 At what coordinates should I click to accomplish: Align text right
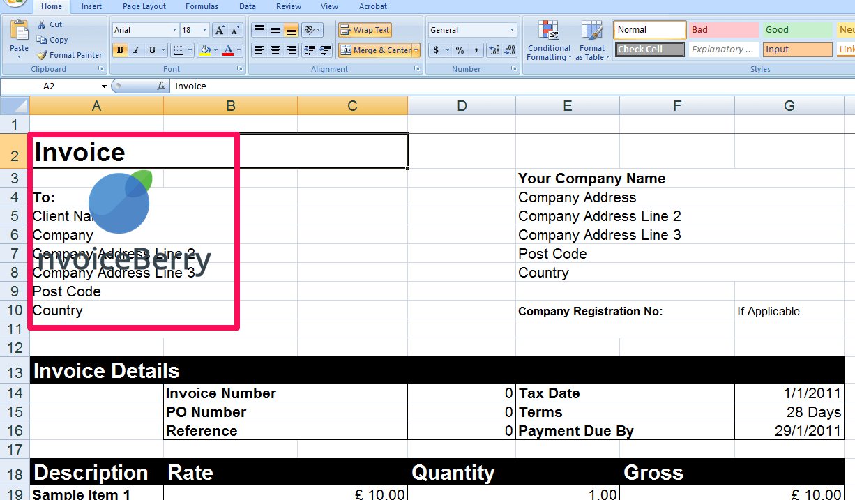coord(291,50)
